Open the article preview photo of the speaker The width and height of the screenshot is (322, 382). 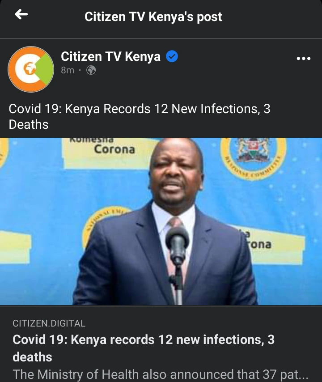tap(161, 221)
